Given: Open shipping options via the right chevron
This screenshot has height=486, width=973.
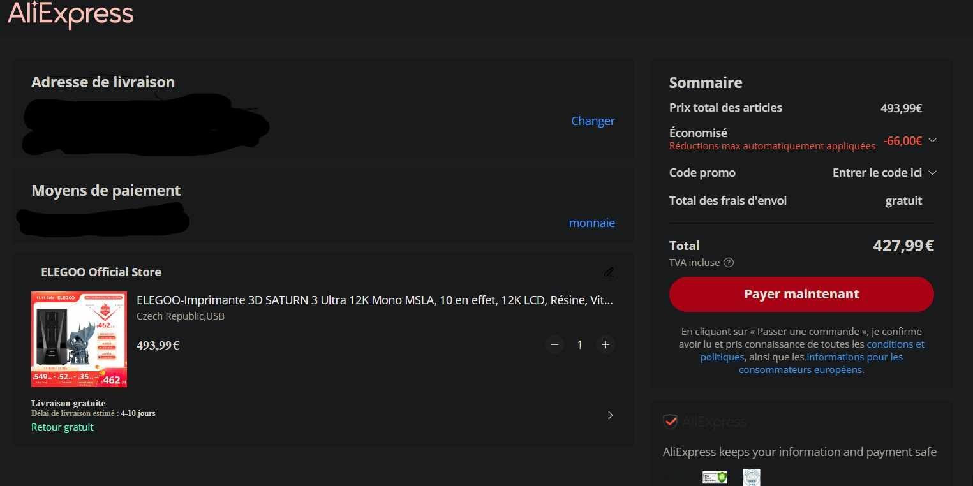Looking at the screenshot, I should (610, 415).
